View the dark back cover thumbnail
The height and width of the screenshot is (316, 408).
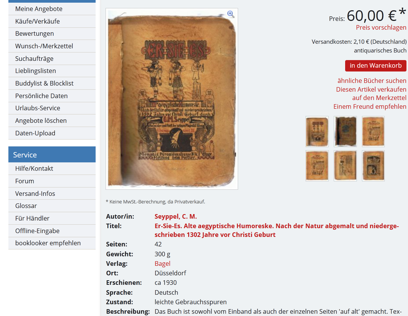point(345,132)
